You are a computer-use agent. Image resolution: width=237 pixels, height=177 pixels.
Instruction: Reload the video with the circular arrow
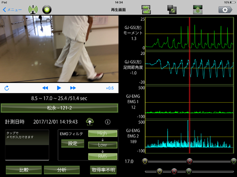click(x=7, y=88)
